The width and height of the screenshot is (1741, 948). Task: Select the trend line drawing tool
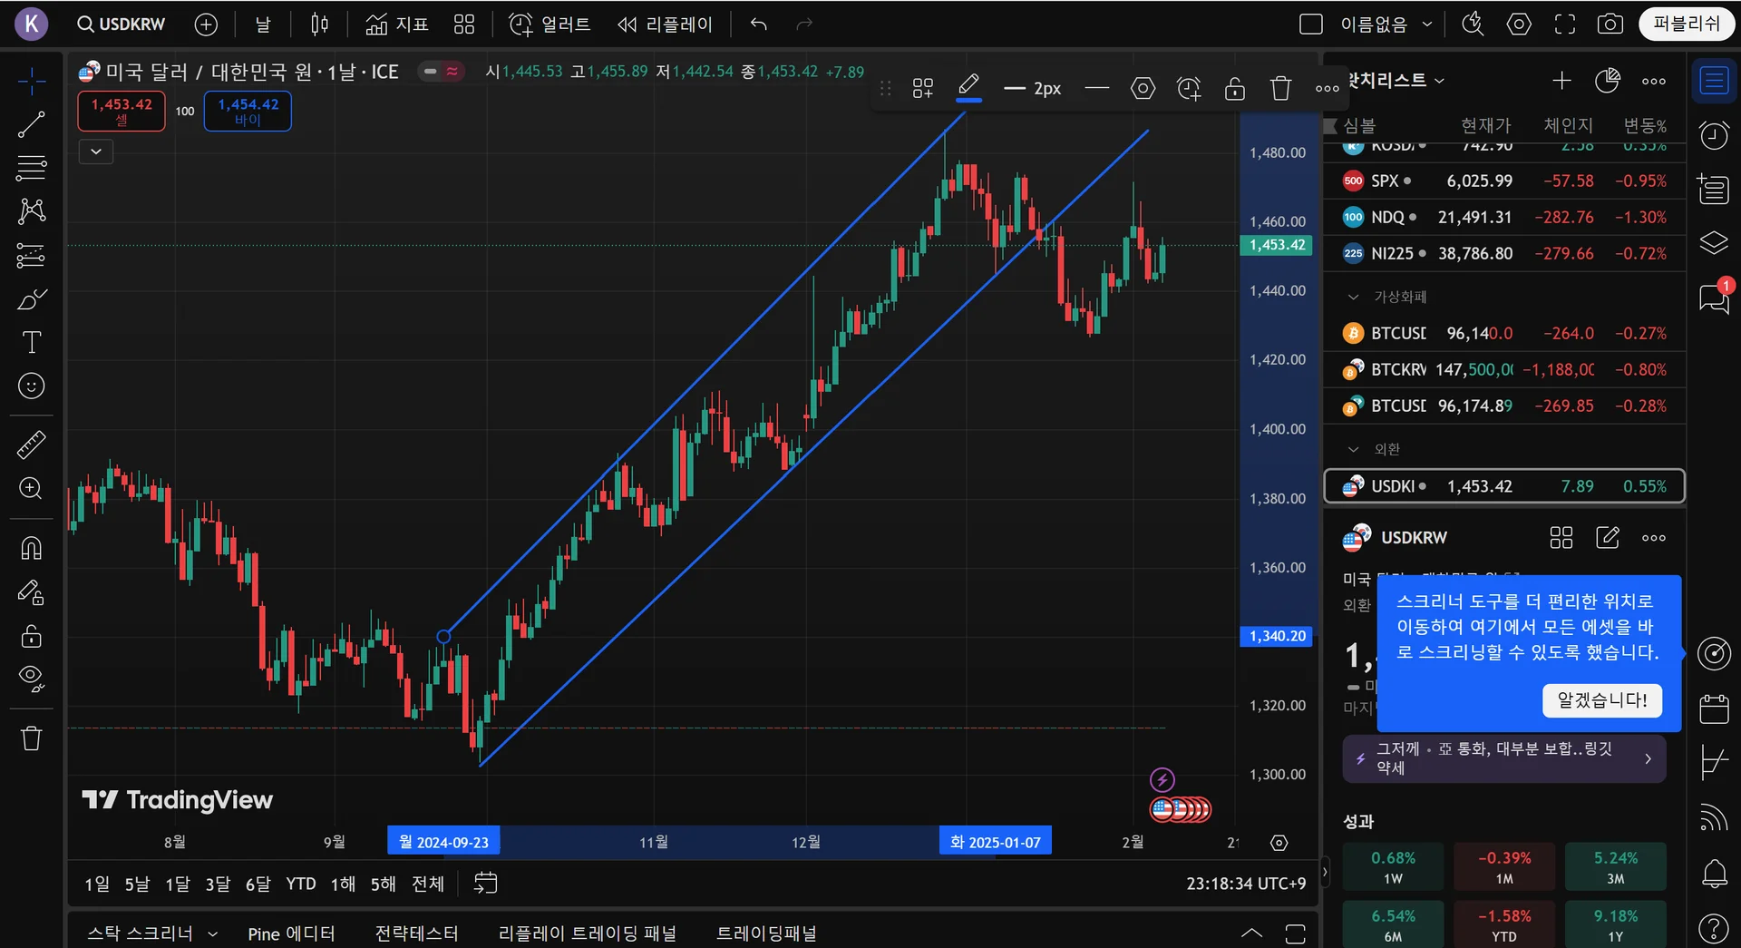coord(32,124)
